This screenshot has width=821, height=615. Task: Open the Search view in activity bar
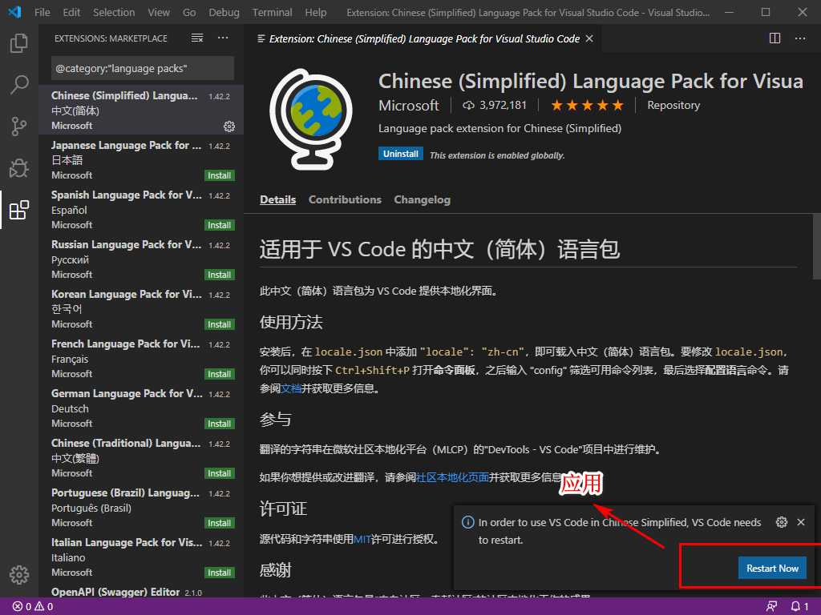(19, 85)
